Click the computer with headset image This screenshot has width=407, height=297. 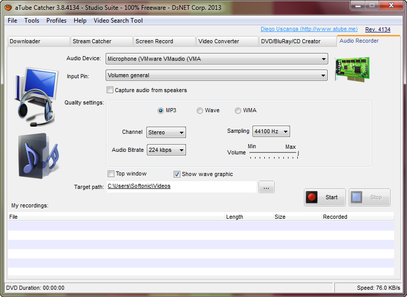pyautogui.click(x=37, y=97)
